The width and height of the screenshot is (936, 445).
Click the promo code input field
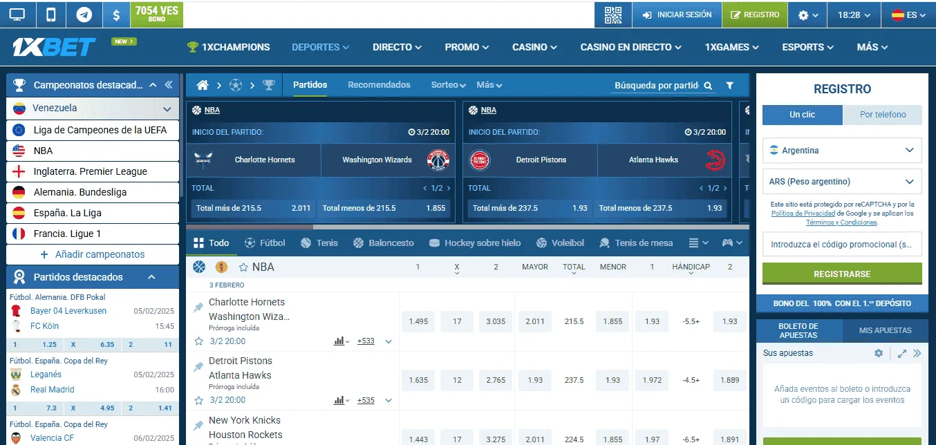[x=842, y=244]
